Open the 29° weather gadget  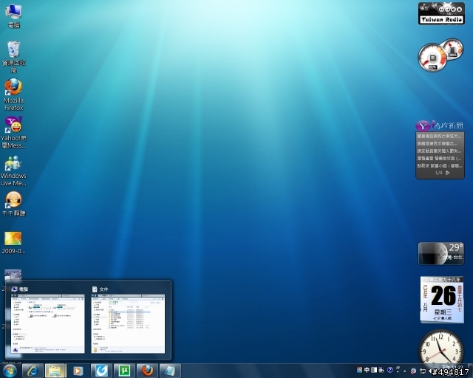(441, 253)
